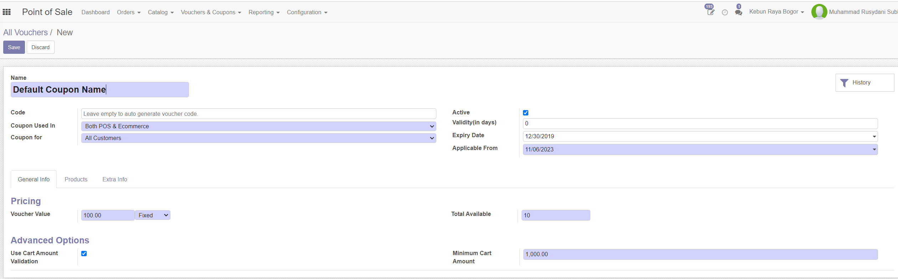
Task: Open the Expiry Date picker arrow
Action: click(x=874, y=136)
